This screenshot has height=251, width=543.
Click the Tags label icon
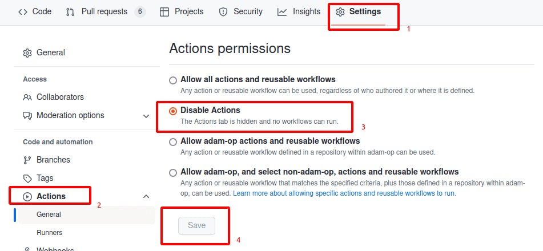click(27, 179)
